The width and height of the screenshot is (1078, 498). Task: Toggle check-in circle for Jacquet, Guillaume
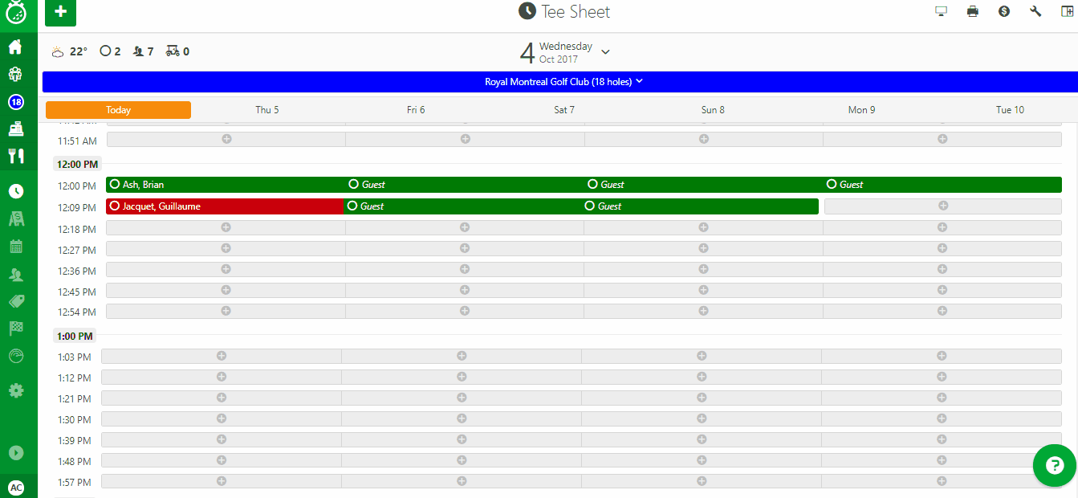pos(115,206)
